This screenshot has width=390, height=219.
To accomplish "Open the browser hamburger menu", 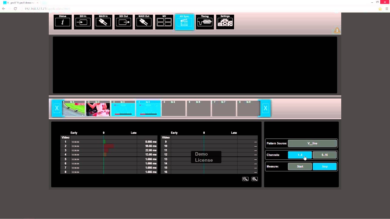I will [387, 9].
